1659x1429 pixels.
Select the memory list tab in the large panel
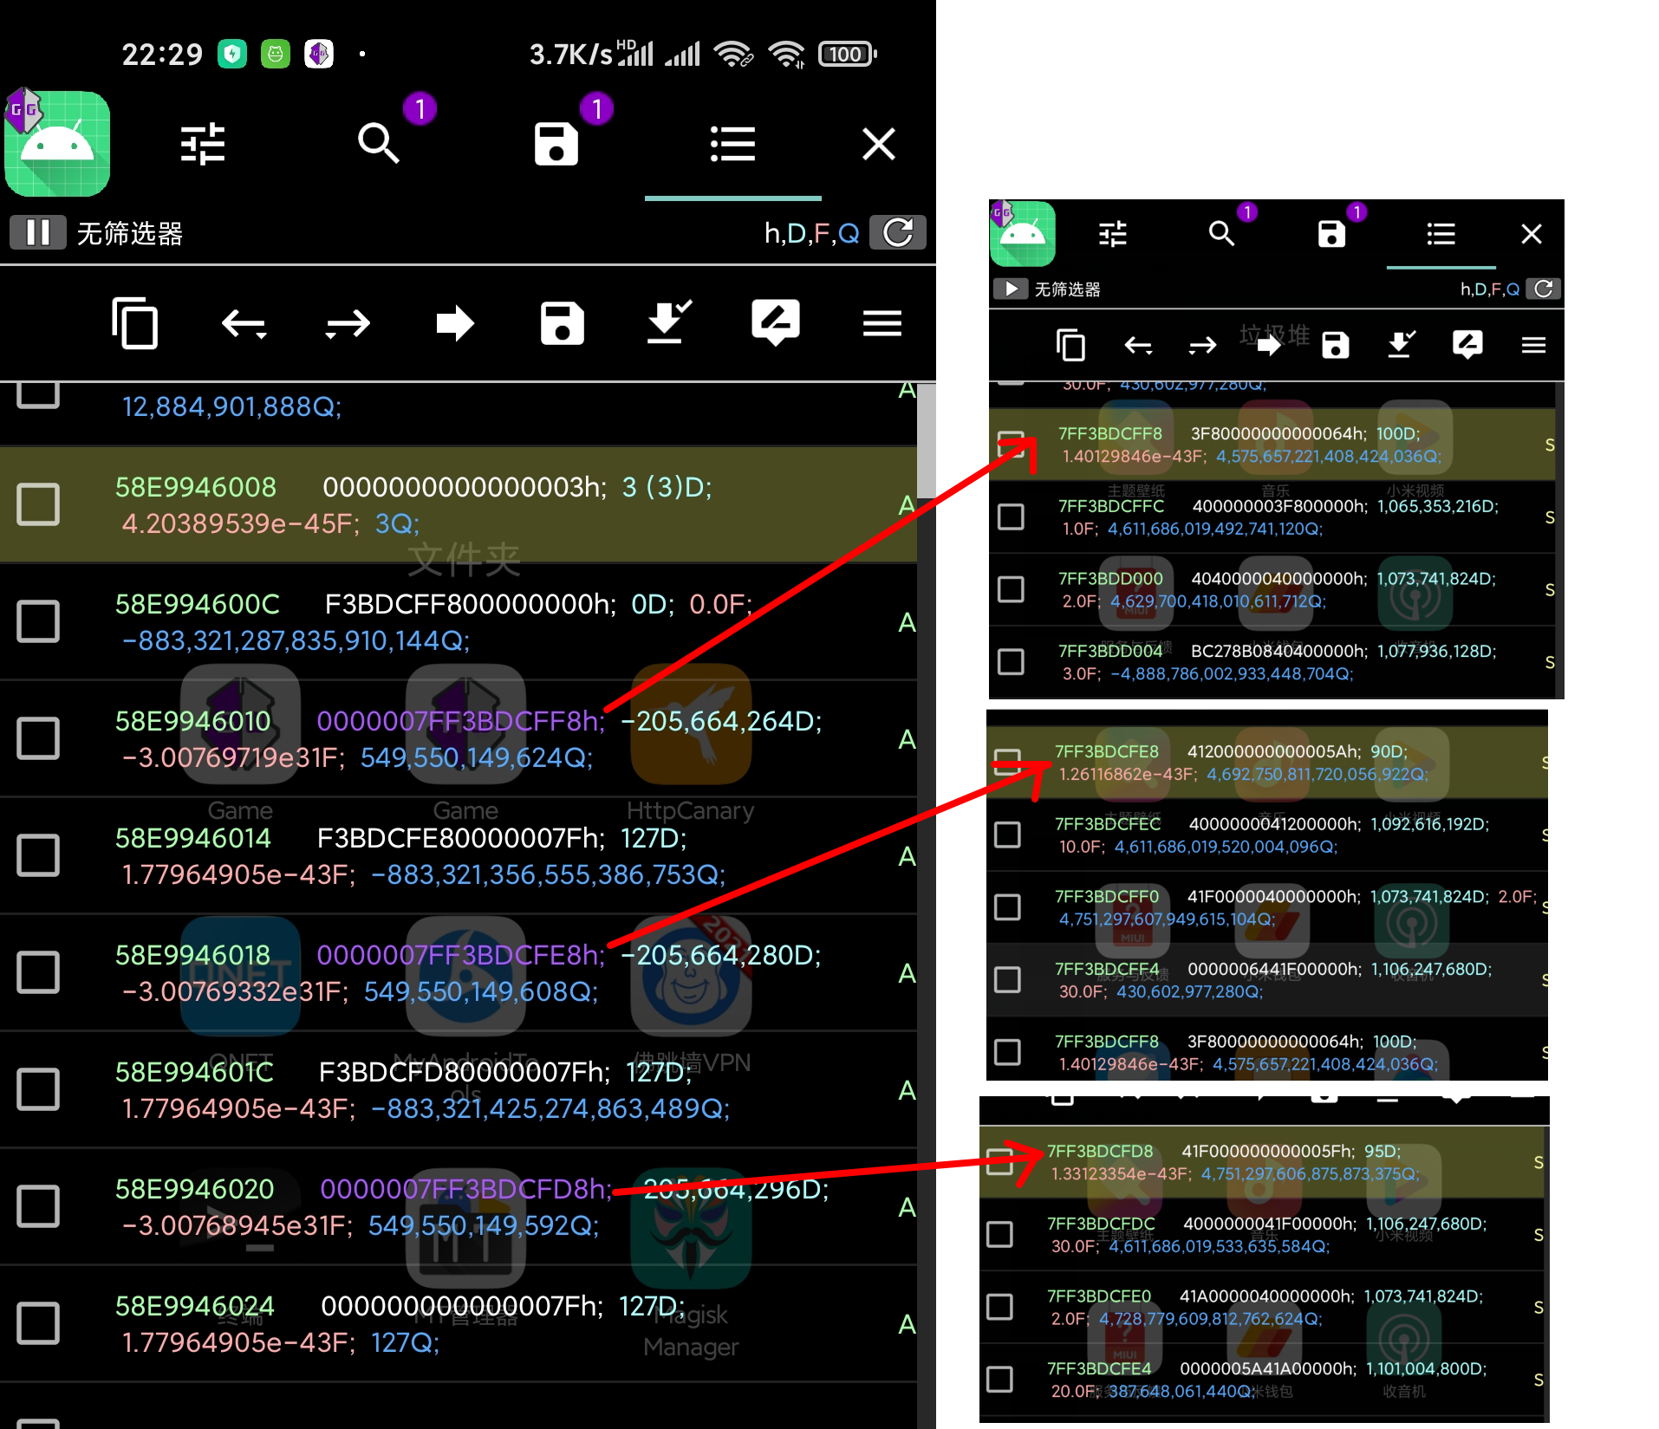733,144
